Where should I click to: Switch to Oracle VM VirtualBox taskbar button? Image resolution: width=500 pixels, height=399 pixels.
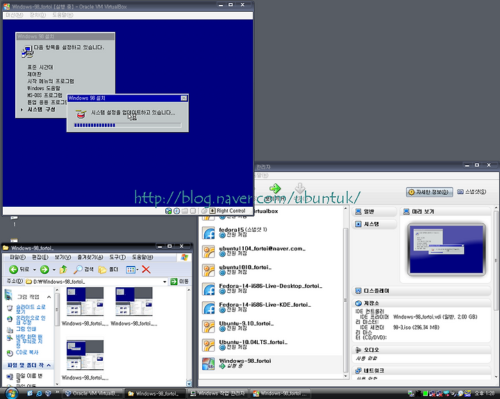click(92, 393)
